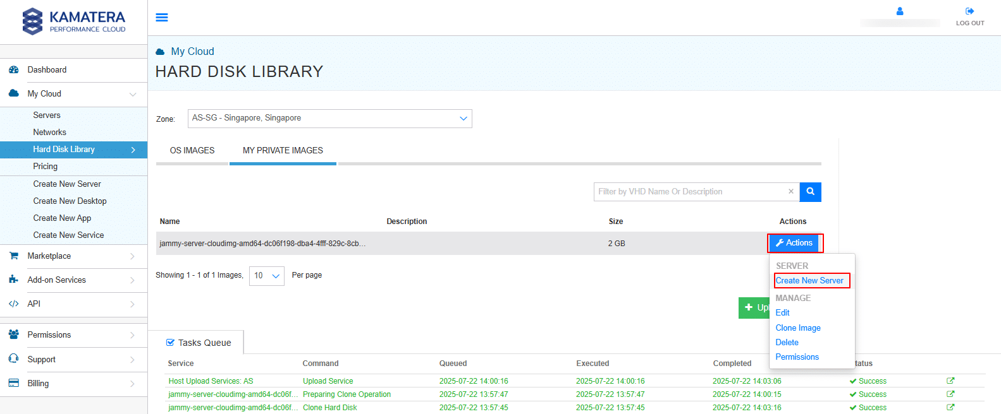
Task: Clear the VHD filter with the X
Action: tap(791, 191)
